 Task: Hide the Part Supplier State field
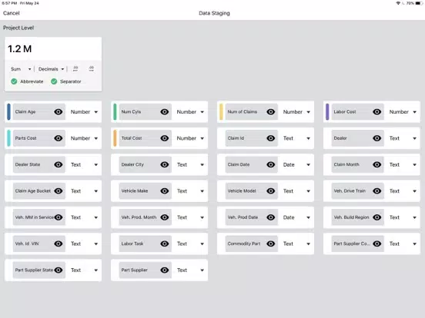click(59, 270)
